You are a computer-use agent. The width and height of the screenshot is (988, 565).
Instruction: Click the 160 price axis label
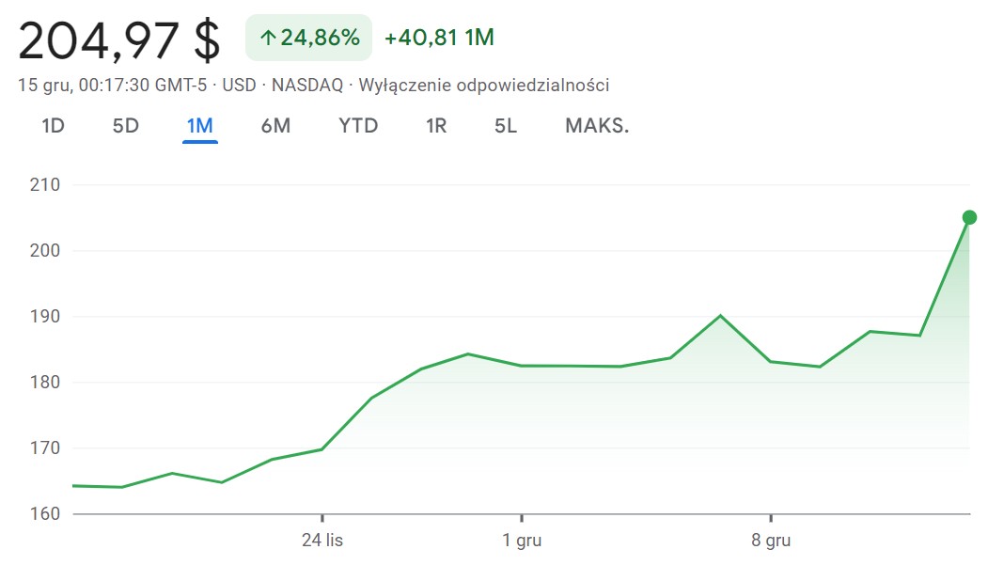(44, 514)
